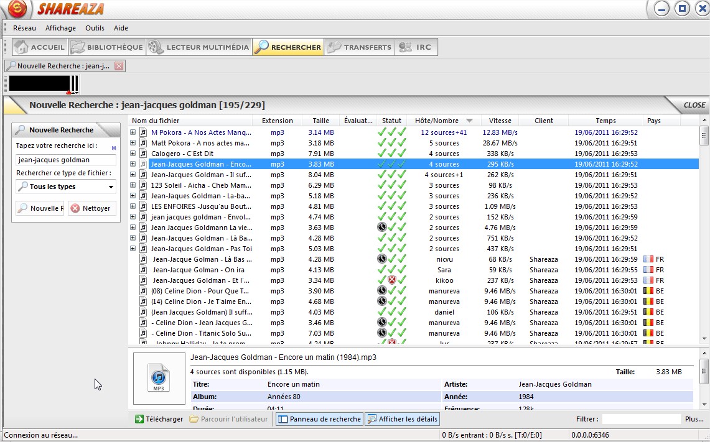
Task: Click the MP3 file thumbnail in details
Action: coord(159,378)
